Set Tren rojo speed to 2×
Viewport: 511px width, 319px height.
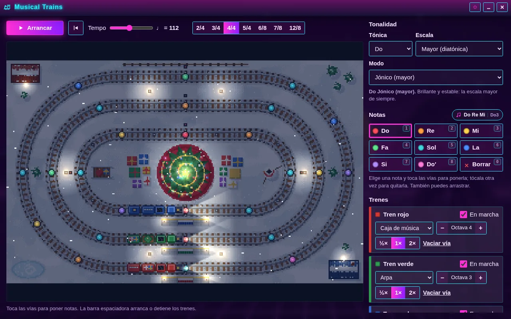[412, 243]
